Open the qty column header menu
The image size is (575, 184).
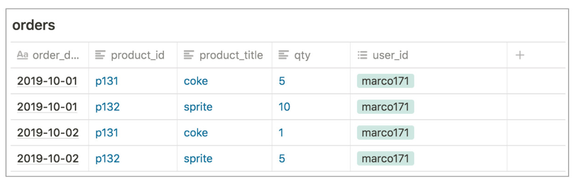pos(311,55)
